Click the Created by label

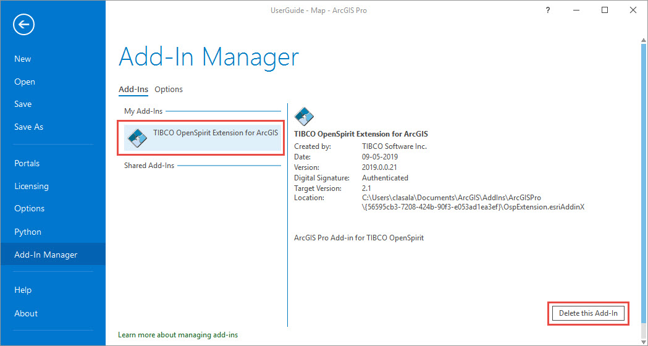click(313, 146)
